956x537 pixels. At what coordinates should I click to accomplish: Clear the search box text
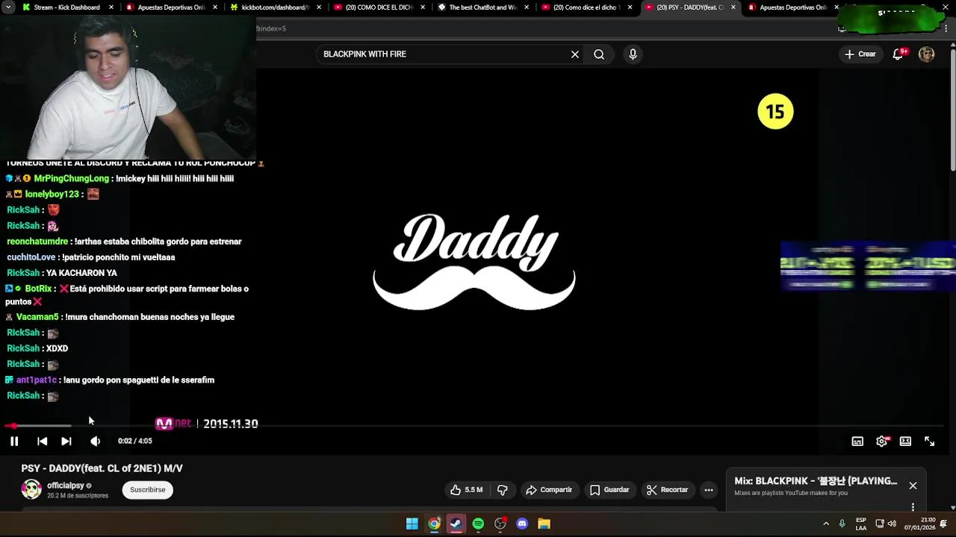575,54
